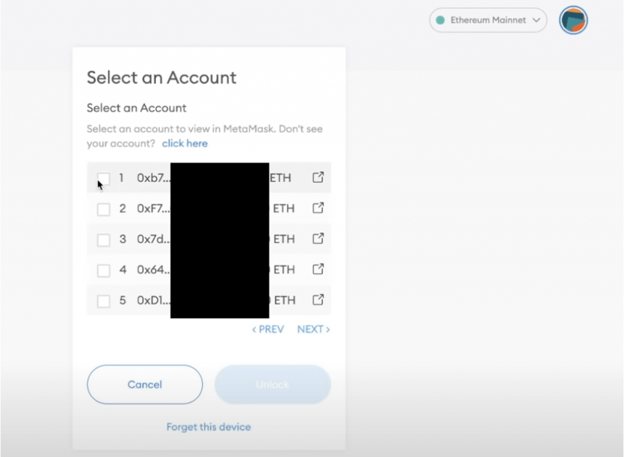This screenshot has width=624, height=457.
Task: Open account 1 external link icon
Action: pos(317,177)
